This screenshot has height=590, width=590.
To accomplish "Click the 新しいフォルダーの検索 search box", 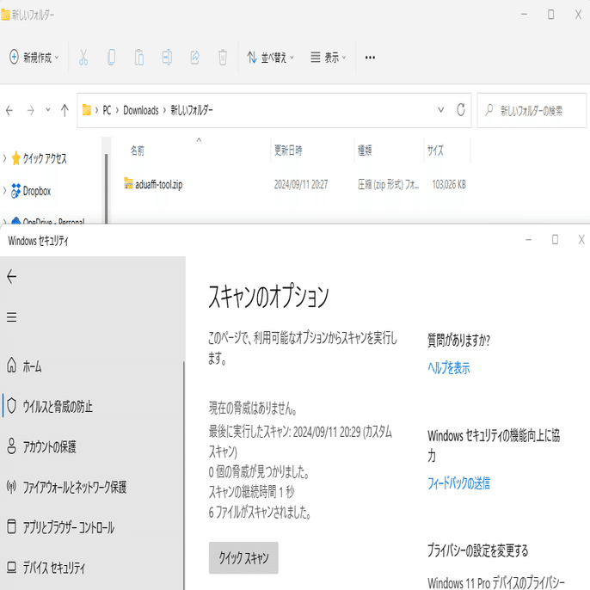I will pos(532,110).
